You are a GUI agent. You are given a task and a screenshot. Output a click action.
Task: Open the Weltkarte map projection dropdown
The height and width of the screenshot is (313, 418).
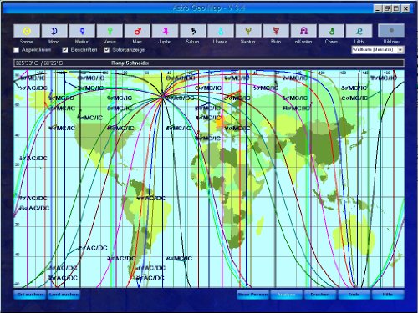point(378,50)
